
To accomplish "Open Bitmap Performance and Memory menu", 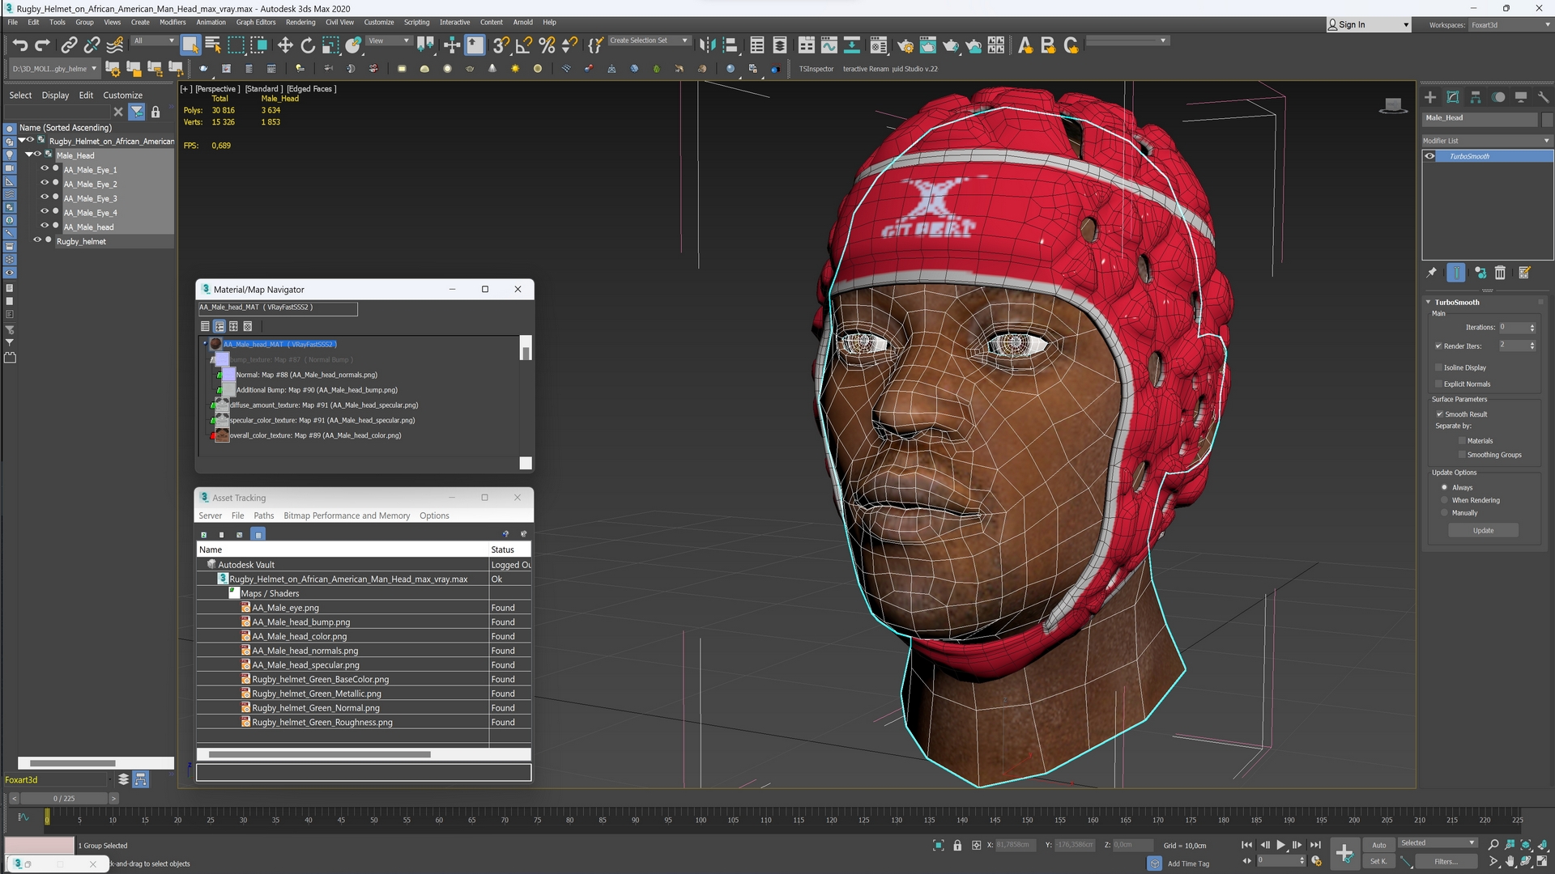I will (347, 515).
